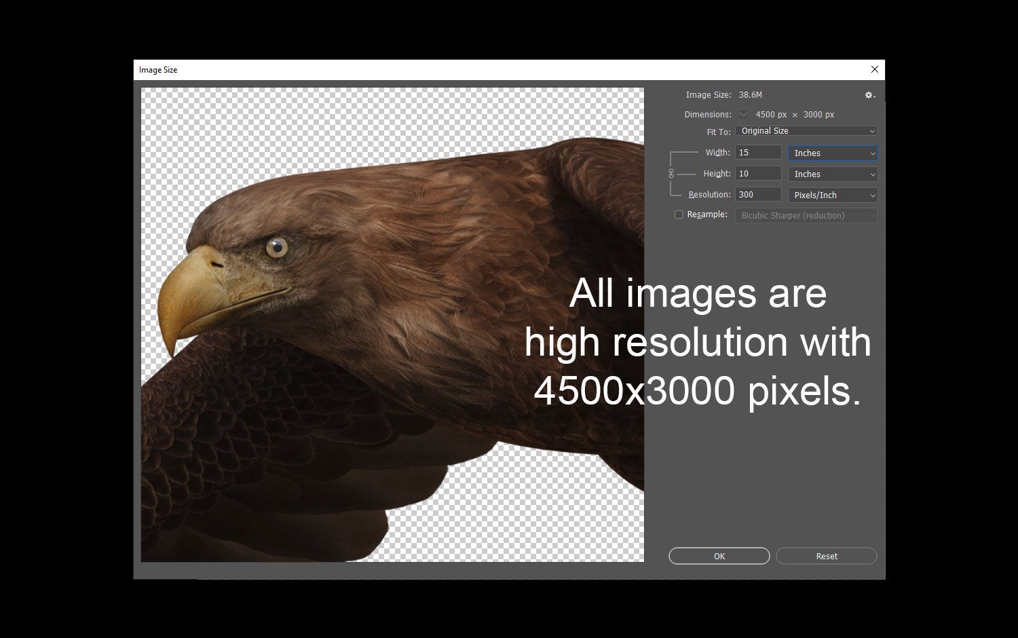Click the Width dropdown arrow
Viewport: 1018px width, 638px height.
coord(872,153)
